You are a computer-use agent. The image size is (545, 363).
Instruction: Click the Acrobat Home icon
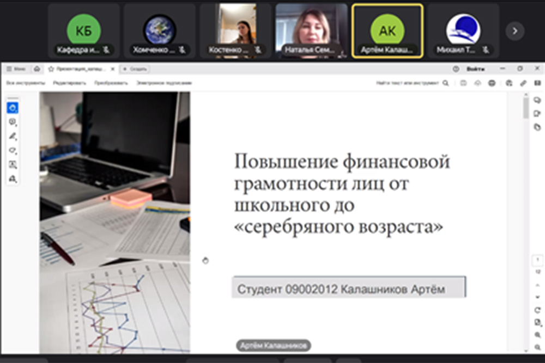coord(37,69)
